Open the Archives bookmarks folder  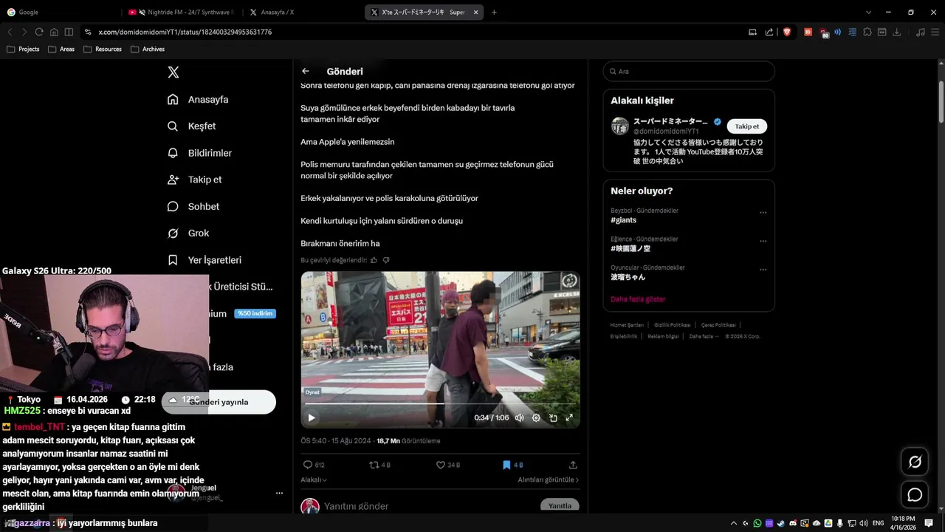coord(148,50)
